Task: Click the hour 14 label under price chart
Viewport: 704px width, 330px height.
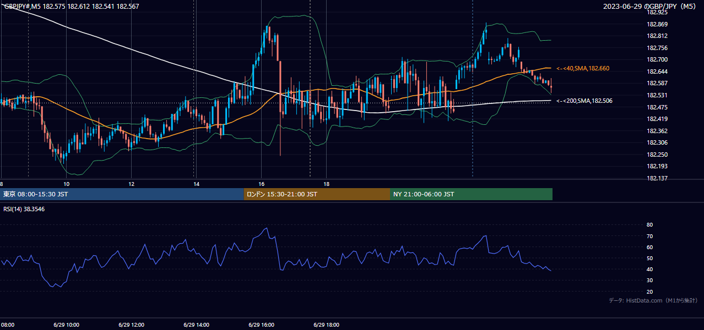Action: (196, 184)
